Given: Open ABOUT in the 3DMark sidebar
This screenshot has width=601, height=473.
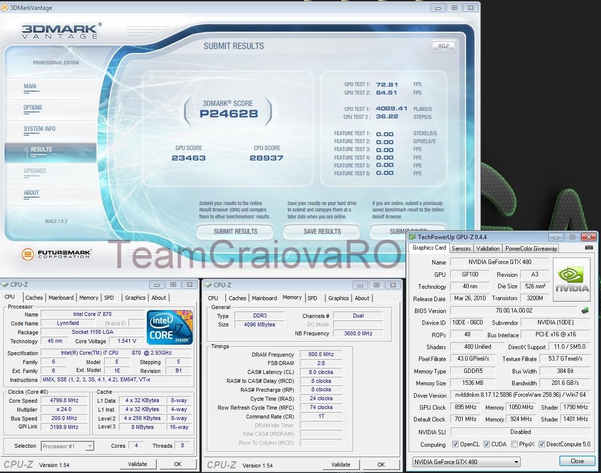Looking at the screenshot, I should pyautogui.click(x=31, y=193).
